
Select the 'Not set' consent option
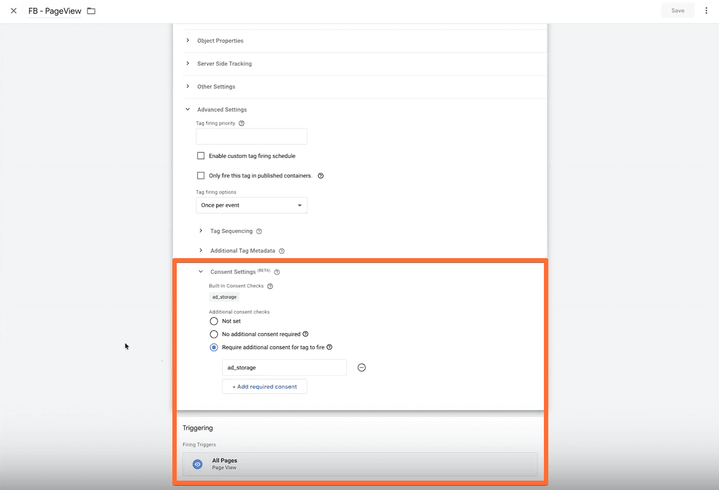tap(213, 321)
